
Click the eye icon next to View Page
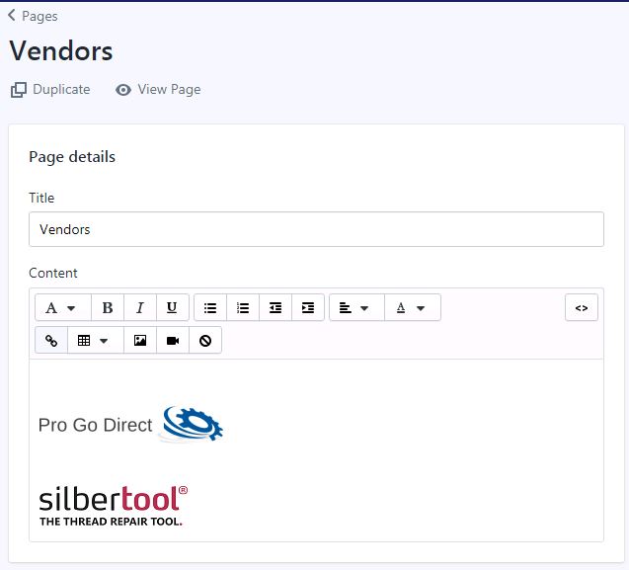123,90
